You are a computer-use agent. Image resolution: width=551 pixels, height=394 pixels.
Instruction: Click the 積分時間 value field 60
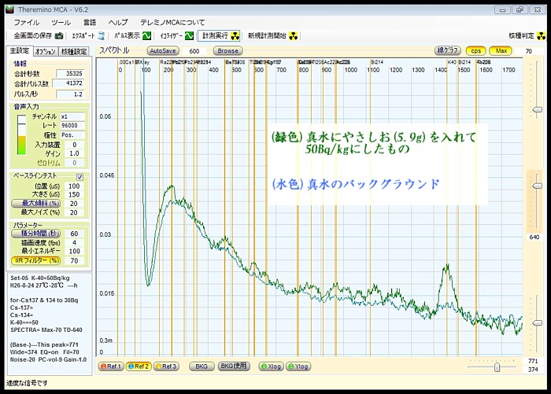point(74,234)
